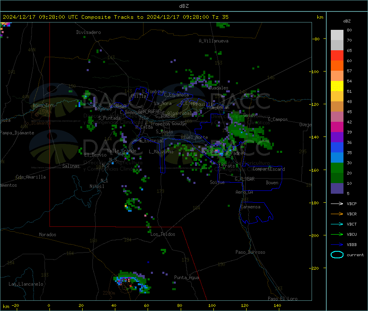Click the Soitue place label
Screen dimensions: 368x311
click(x=217, y=182)
